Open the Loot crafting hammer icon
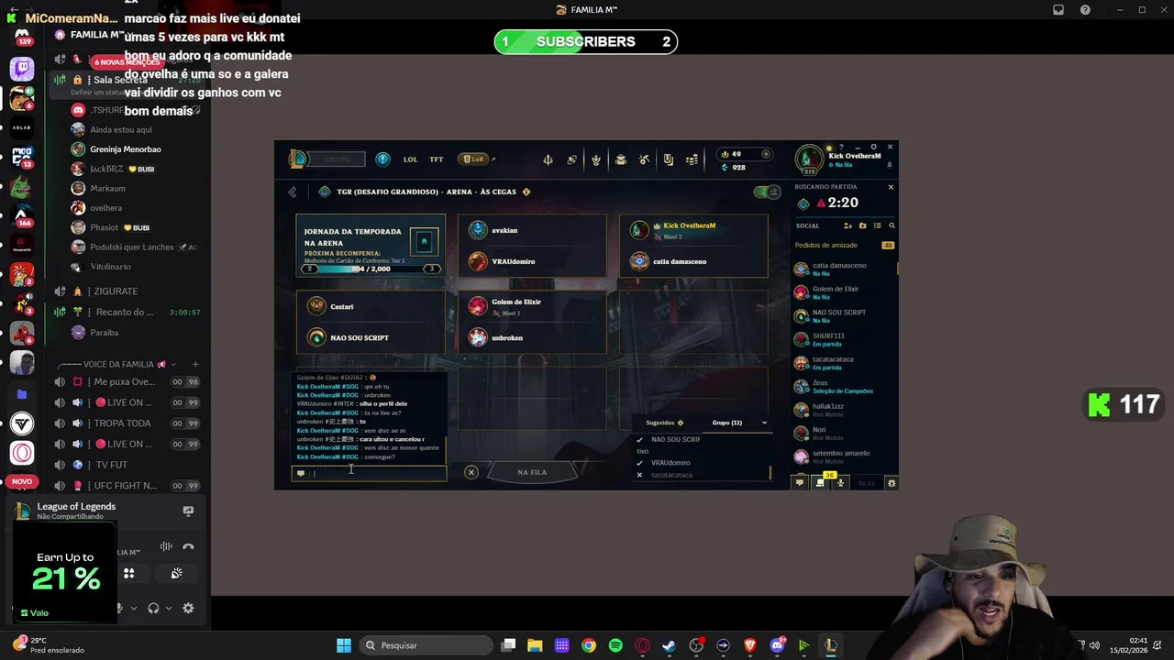This screenshot has width=1174, height=660. pyautogui.click(x=644, y=159)
